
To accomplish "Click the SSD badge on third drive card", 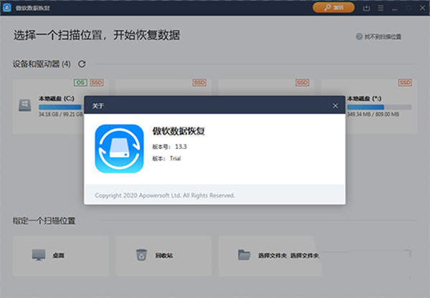I will [302, 82].
